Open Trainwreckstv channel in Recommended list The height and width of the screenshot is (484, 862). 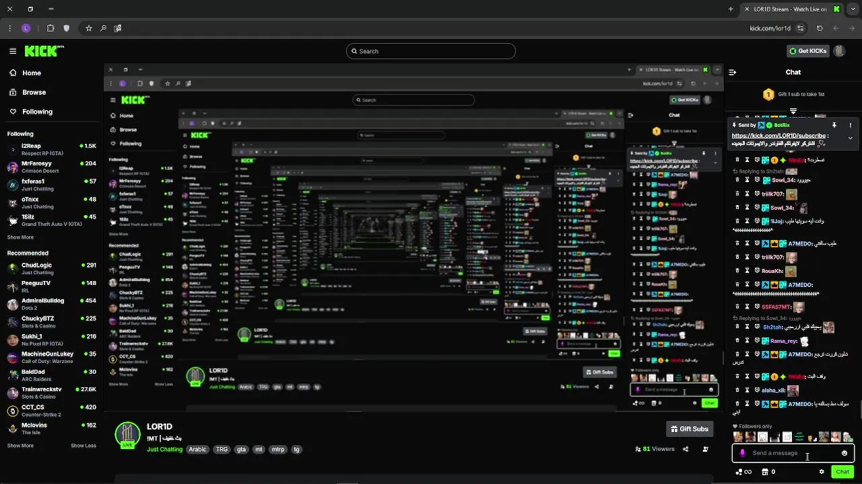pos(52,393)
